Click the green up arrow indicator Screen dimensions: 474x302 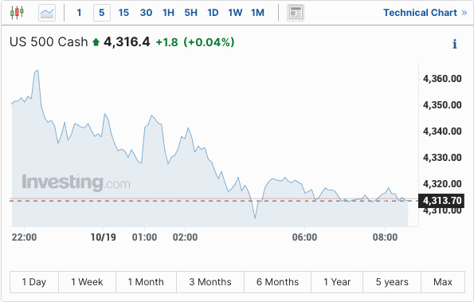pyautogui.click(x=96, y=42)
